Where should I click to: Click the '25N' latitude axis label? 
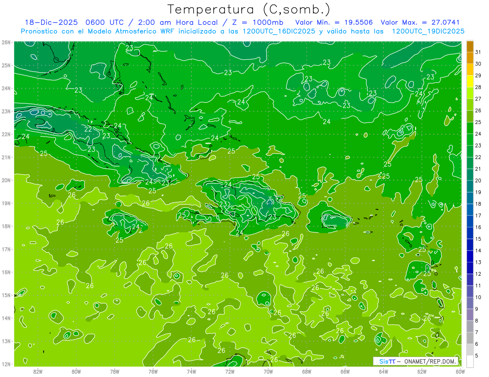coord(6,65)
